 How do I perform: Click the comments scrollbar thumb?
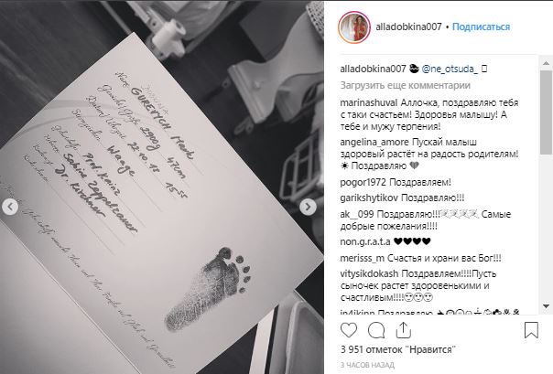pyautogui.click(x=546, y=112)
